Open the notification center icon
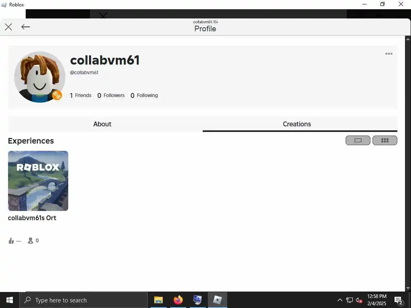The width and height of the screenshot is (411, 308). [x=398, y=300]
